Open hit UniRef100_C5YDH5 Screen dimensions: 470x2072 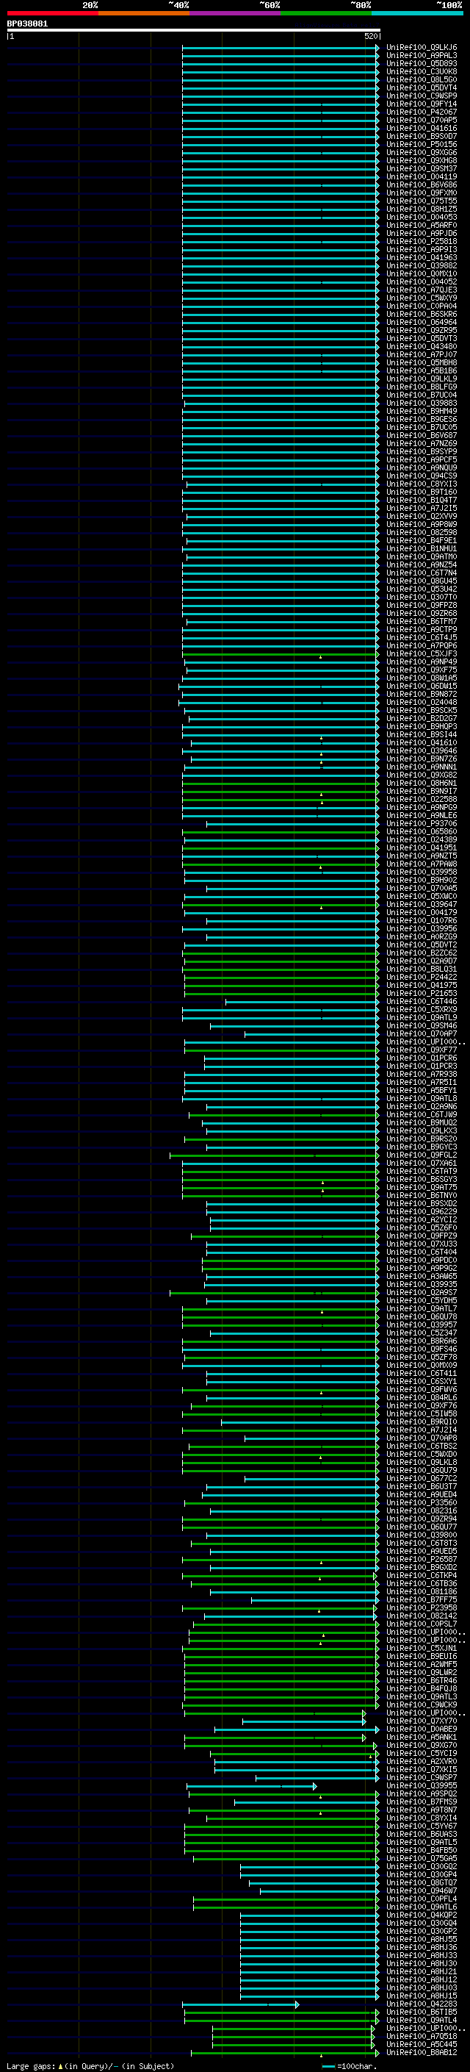[422, 1301]
